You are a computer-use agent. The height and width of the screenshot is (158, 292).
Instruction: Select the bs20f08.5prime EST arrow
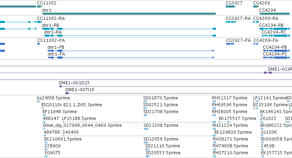coord(39,101)
